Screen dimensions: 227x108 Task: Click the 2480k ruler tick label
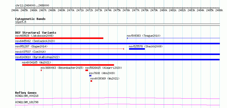point(164,10)
